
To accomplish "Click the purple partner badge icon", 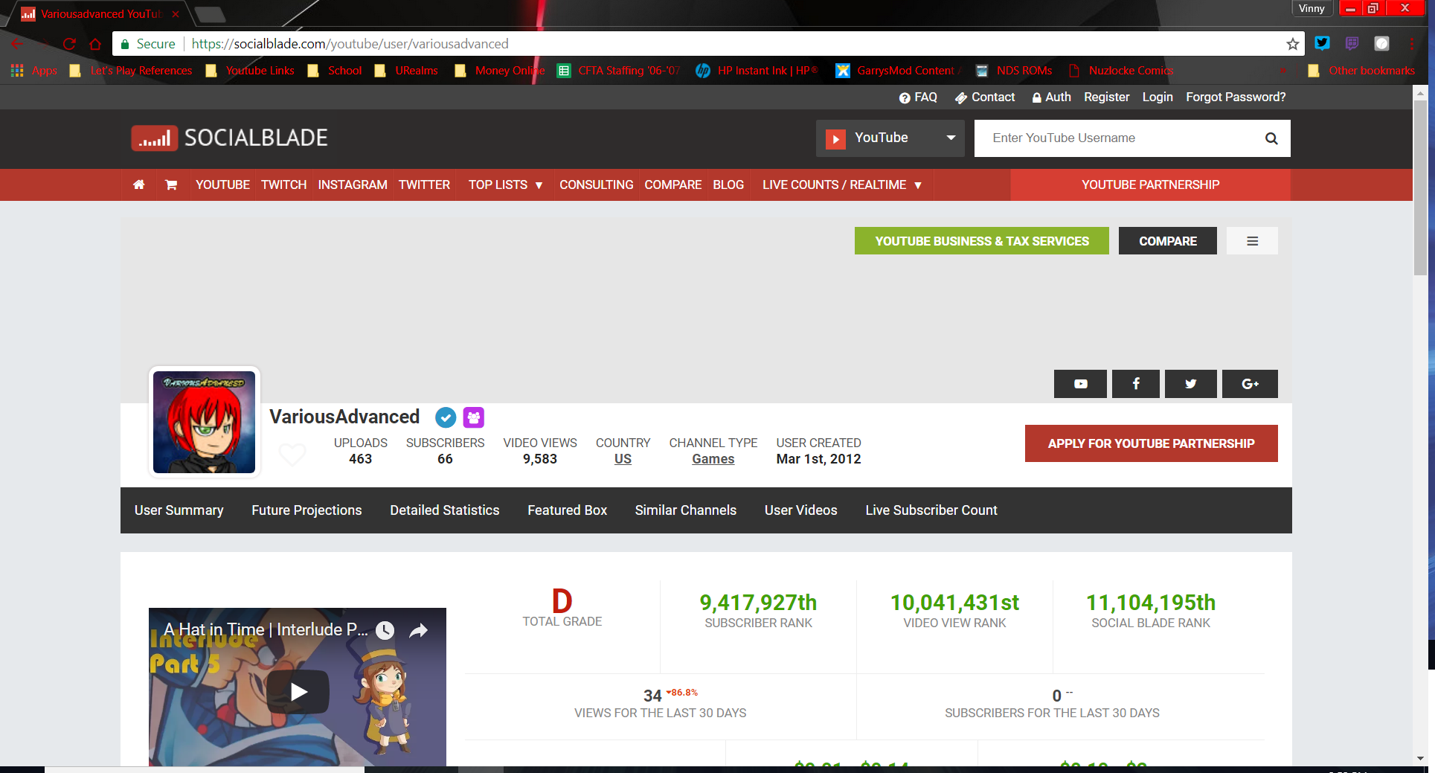I will click(474, 417).
